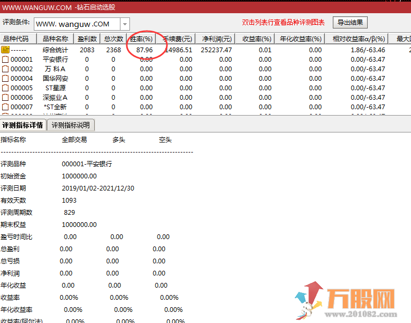This screenshot has width=411, height=323.
Task: Switch to the 评测指标详情 tab
Action: pos(23,125)
